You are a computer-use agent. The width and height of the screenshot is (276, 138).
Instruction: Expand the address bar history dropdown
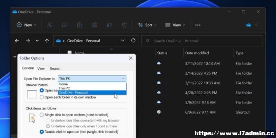[x=123, y=41]
